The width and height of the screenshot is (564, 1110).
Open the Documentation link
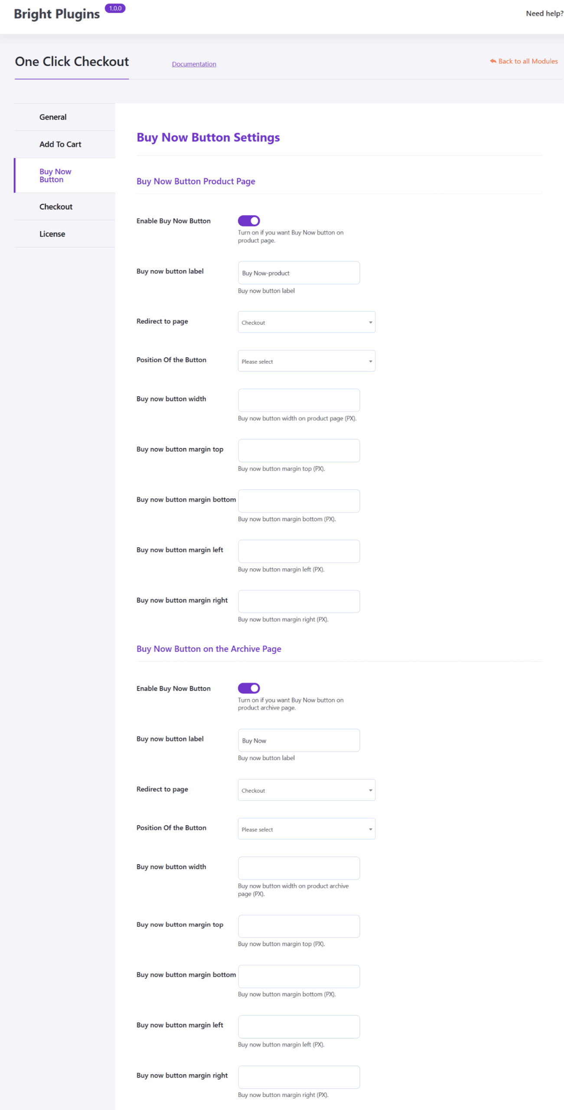tap(194, 64)
